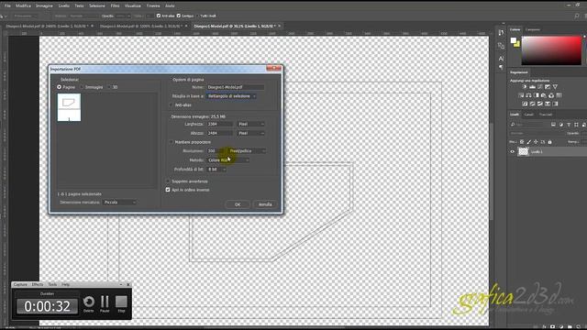Open the Profondità di bit dropdown
587x330 pixels.
tap(216, 169)
